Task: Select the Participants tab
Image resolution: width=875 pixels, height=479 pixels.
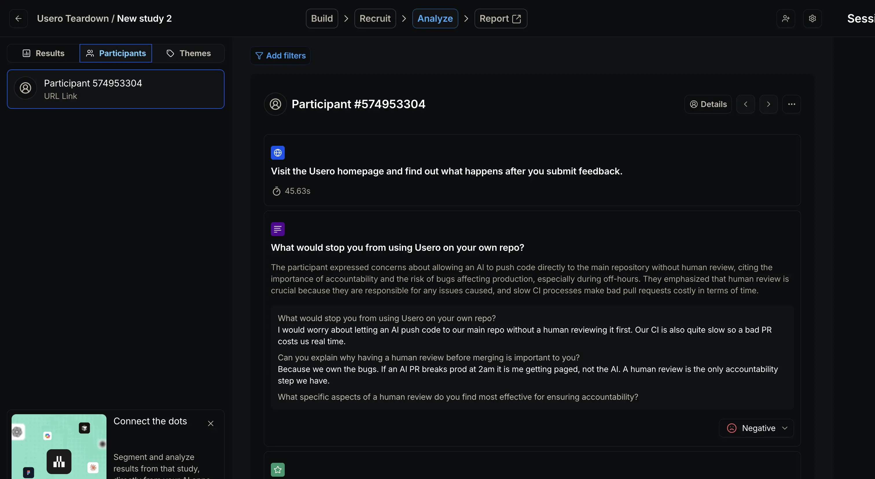Action: coord(116,53)
